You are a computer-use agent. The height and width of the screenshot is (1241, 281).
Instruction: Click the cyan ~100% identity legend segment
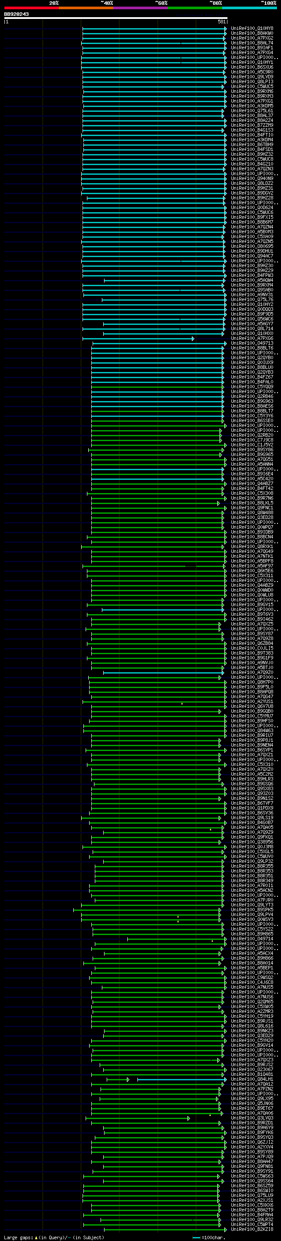(250, 8)
